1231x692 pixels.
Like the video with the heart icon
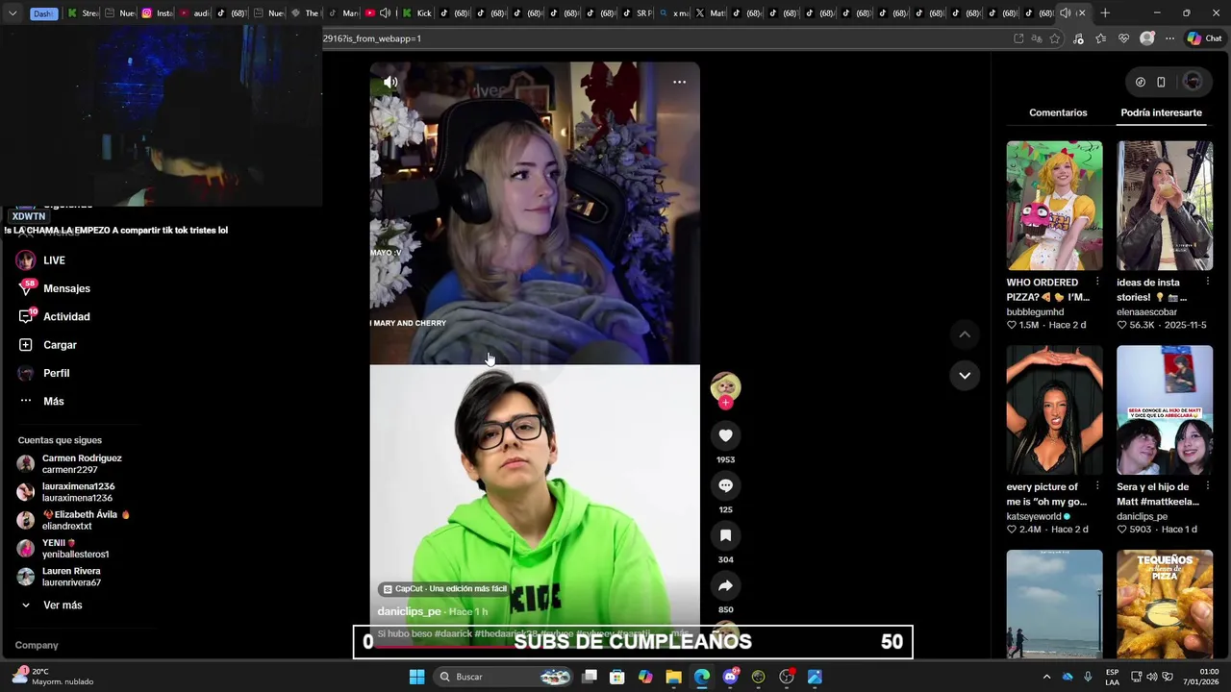pyautogui.click(x=726, y=435)
